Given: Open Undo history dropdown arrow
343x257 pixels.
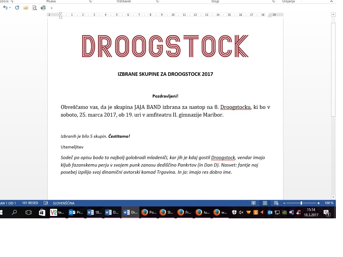Looking at the screenshot, I should (x=10, y=8).
